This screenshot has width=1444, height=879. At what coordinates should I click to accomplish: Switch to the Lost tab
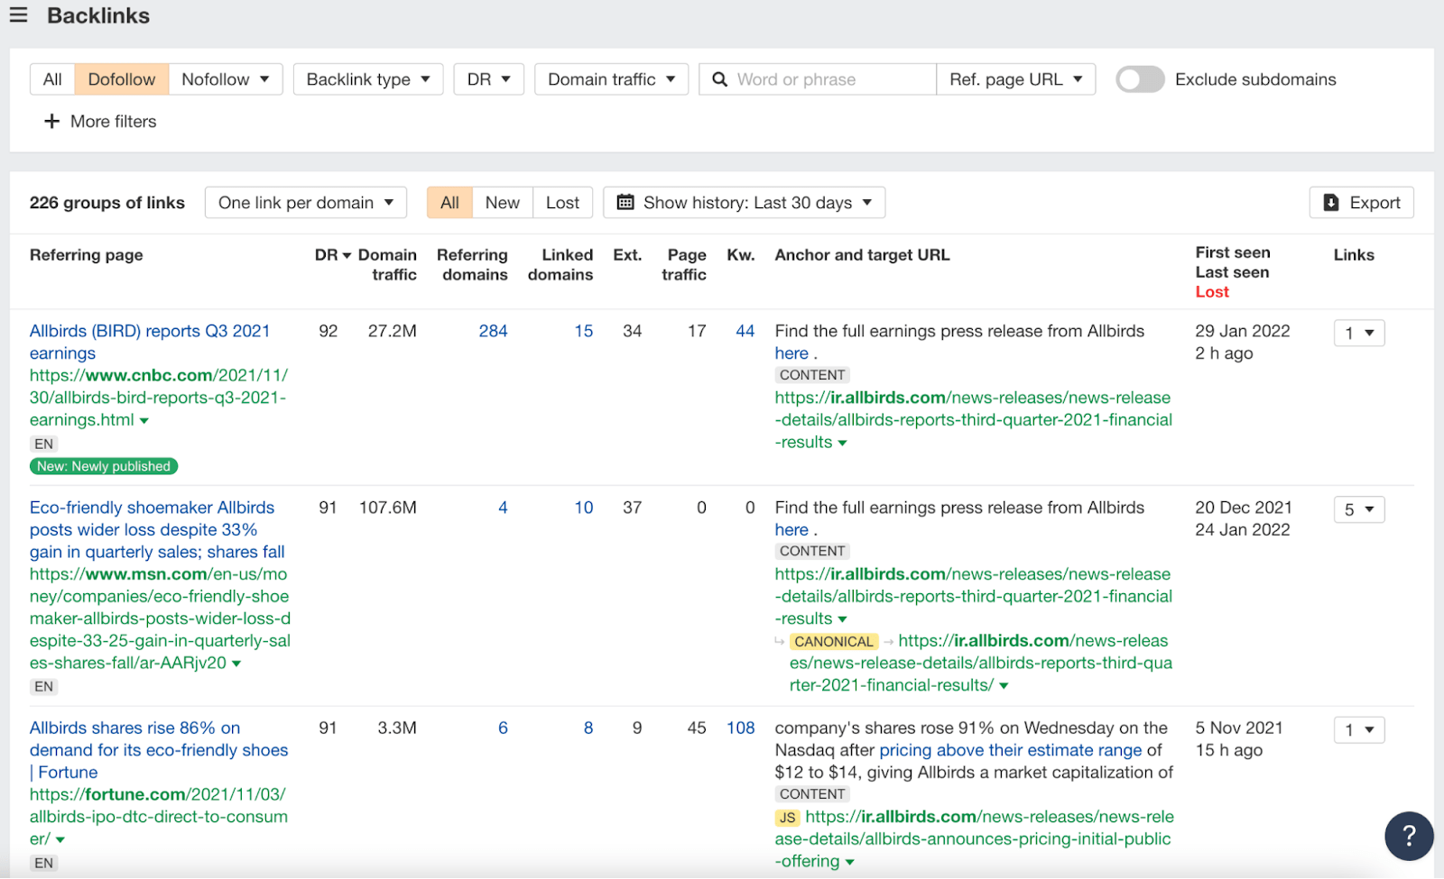(562, 202)
